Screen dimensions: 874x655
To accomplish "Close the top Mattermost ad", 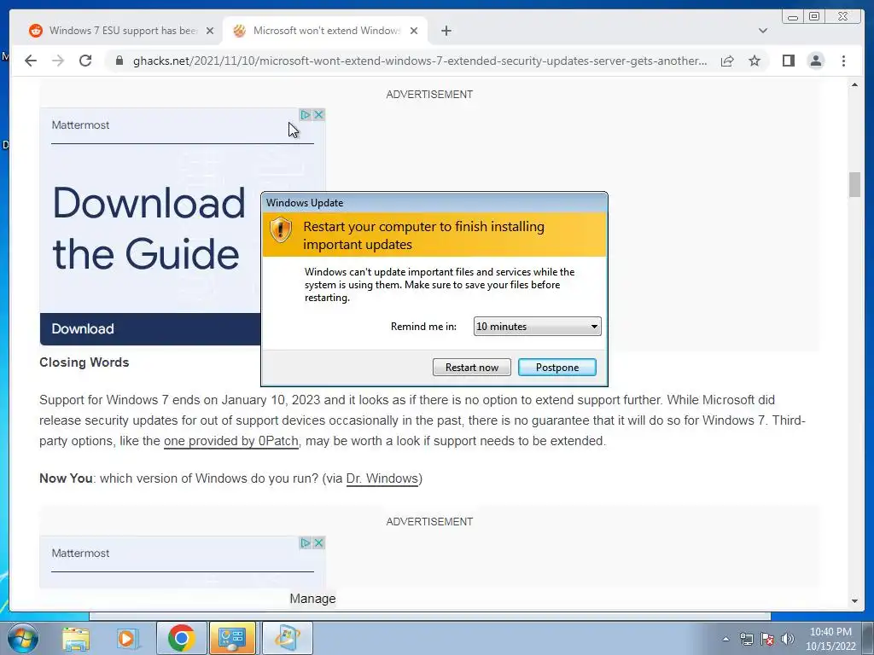I will click(x=319, y=115).
